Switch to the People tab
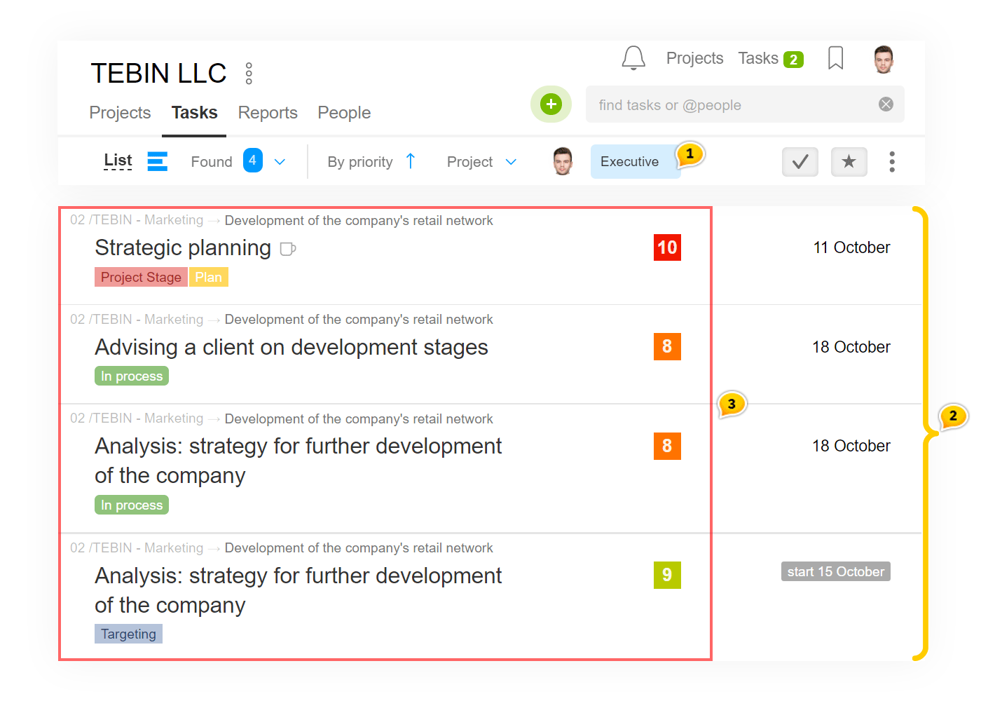The image size is (981, 701). [344, 113]
